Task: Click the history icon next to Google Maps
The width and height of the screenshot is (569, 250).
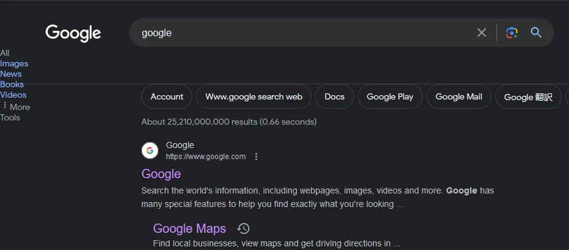Action: (x=244, y=229)
